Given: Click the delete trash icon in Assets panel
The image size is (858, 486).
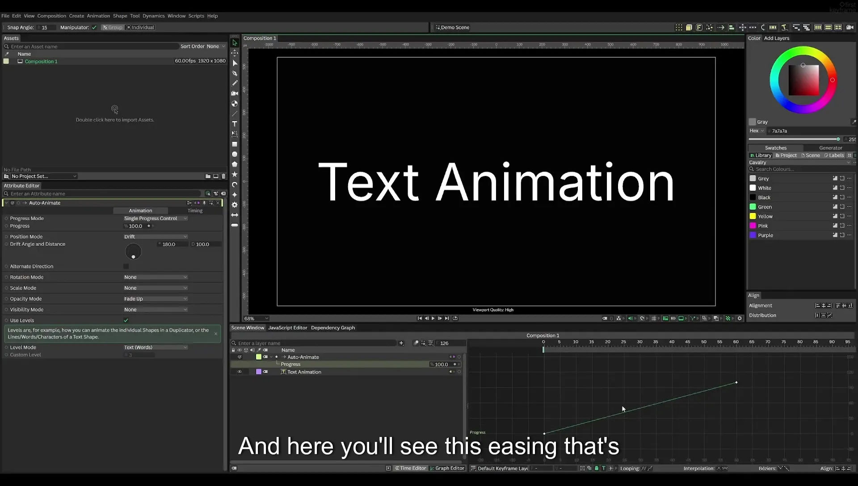Looking at the screenshot, I should click(x=223, y=176).
